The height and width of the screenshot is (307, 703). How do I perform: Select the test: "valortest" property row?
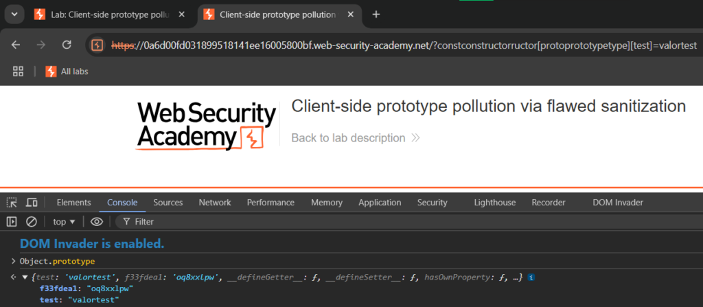(80, 299)
